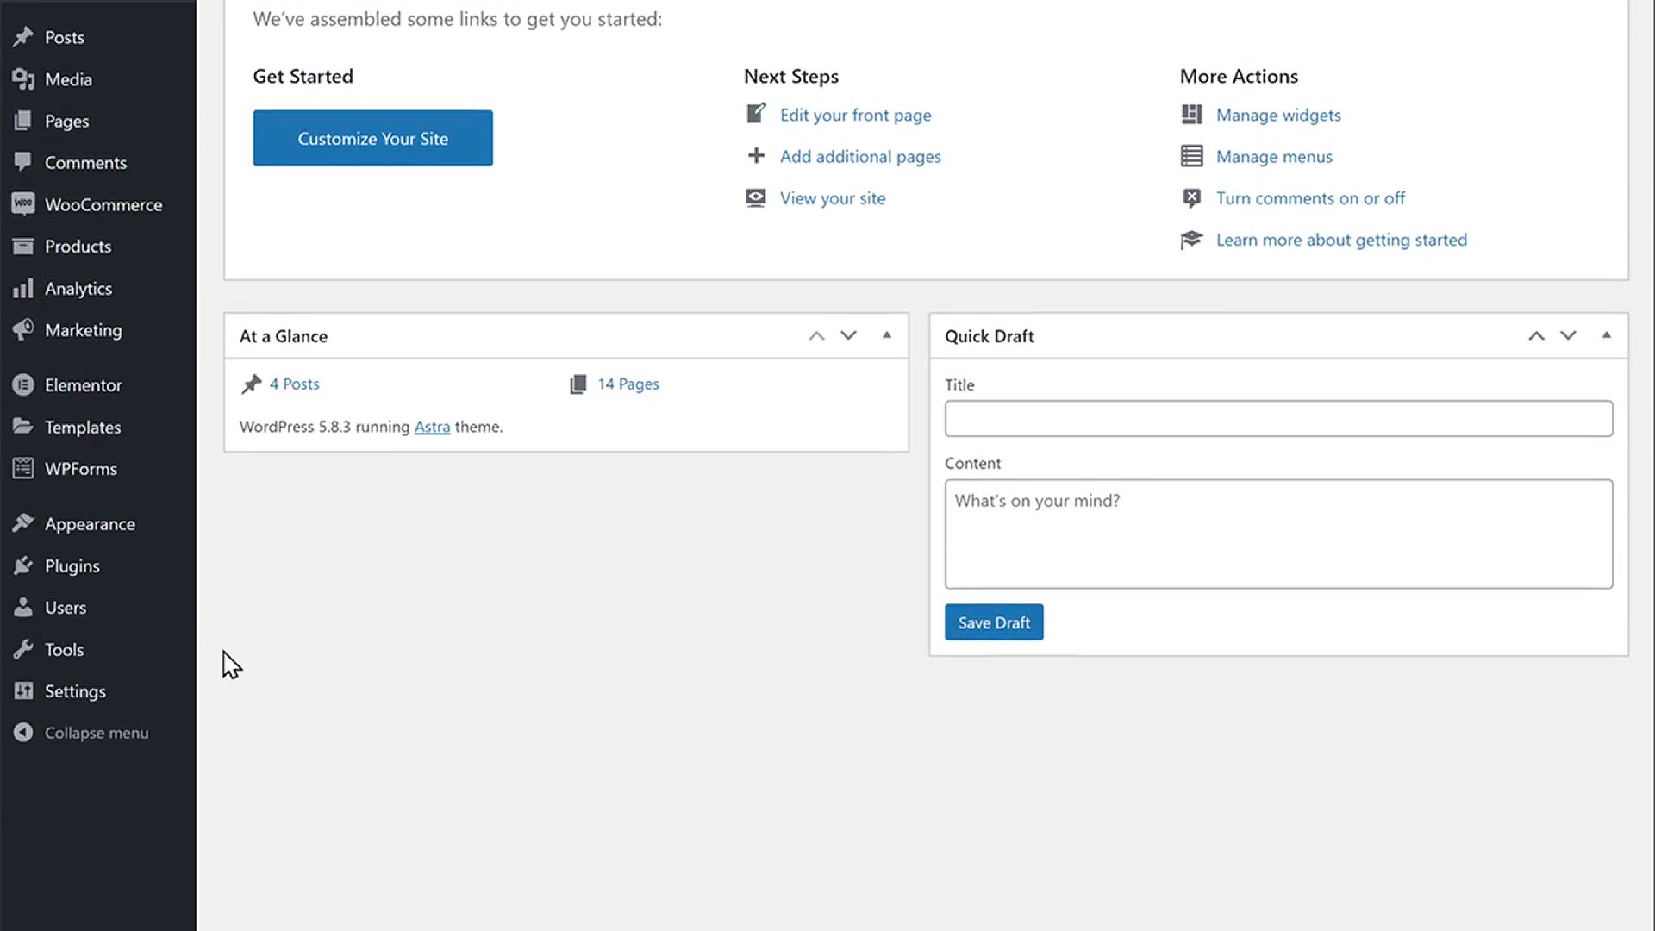Screen dimensions: 1655x931
Task: Click the graduation cap getting started icon
Action: pyautogui.click(x=1191, y=240)
